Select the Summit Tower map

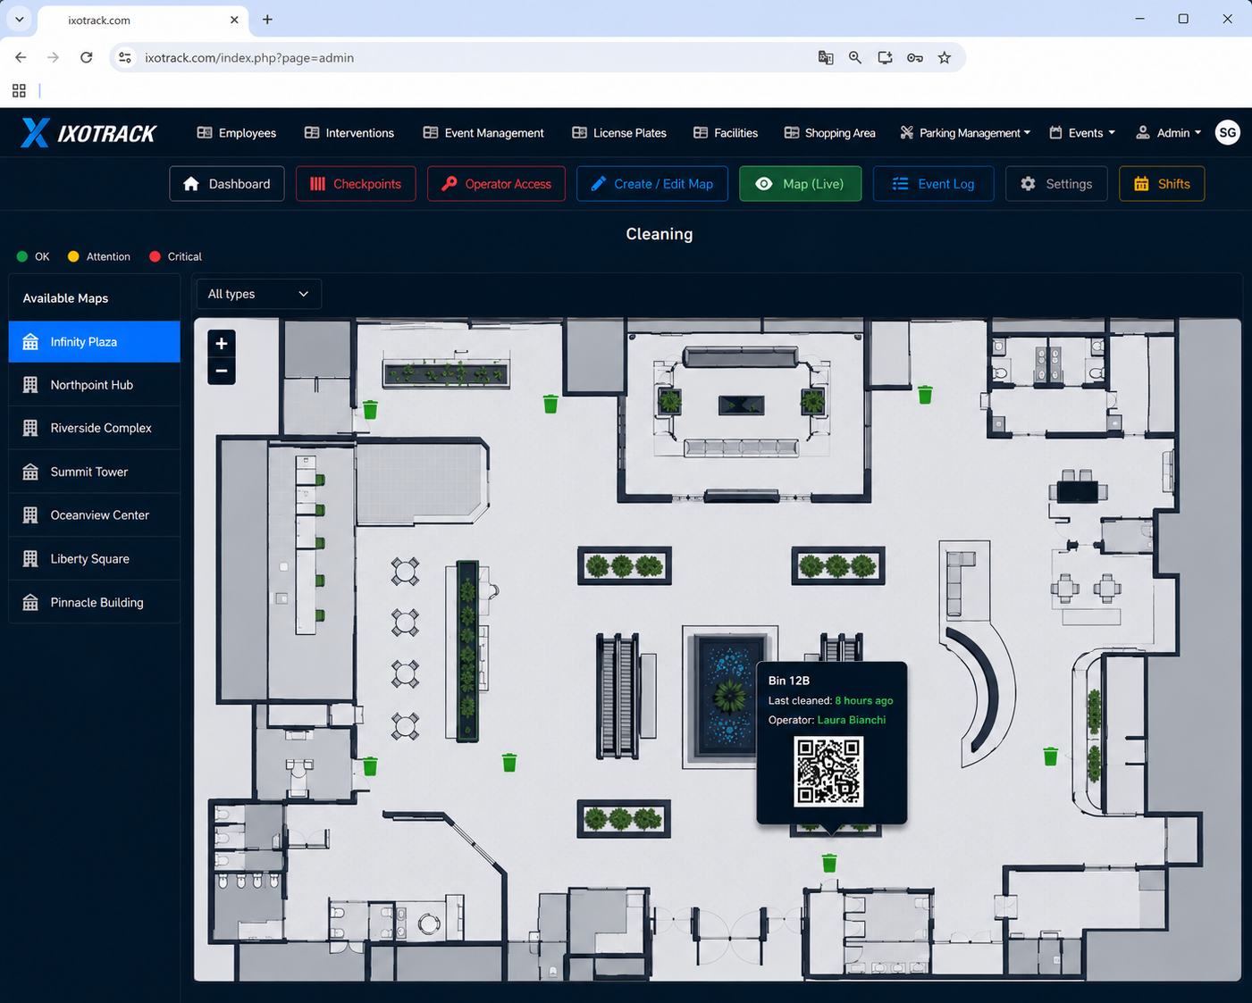click(95, 472)
